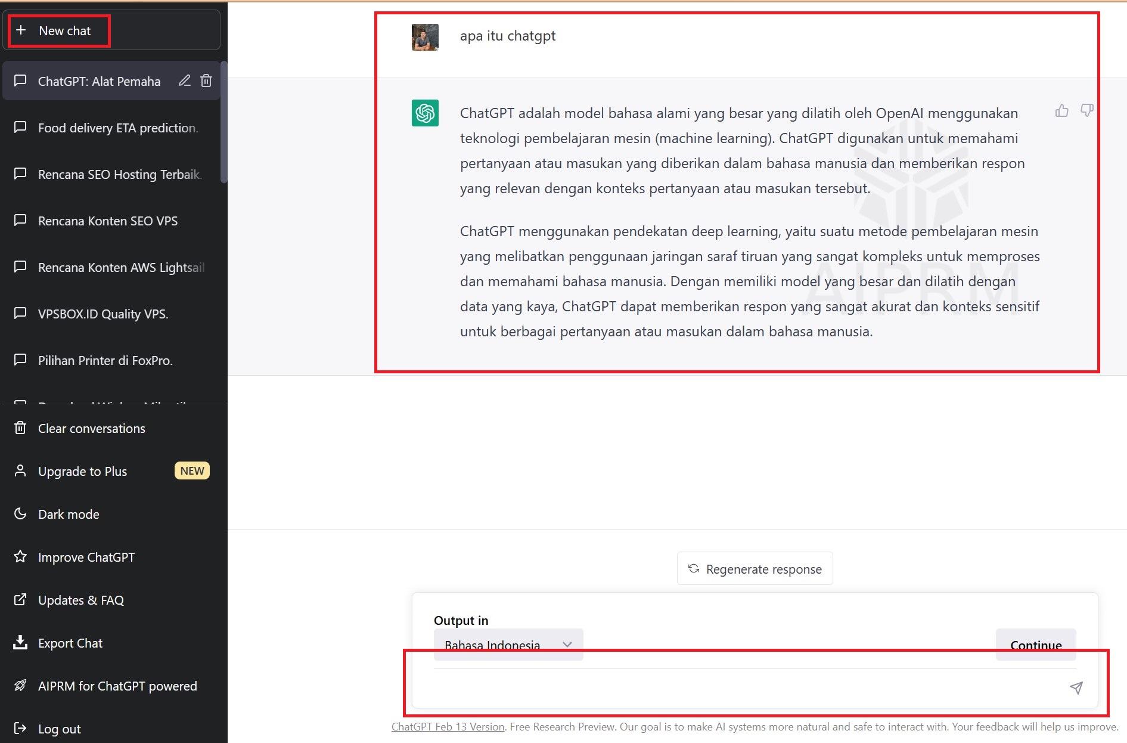The image size is (1127, 743).
Task: Select Log out from the sidebar
Action: pyautogui.click(x=59, y=728)
